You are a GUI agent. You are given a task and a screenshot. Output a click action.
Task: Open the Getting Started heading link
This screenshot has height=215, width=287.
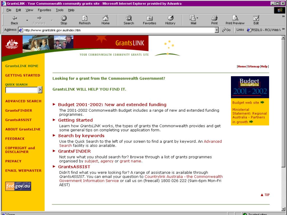point(75,120)
